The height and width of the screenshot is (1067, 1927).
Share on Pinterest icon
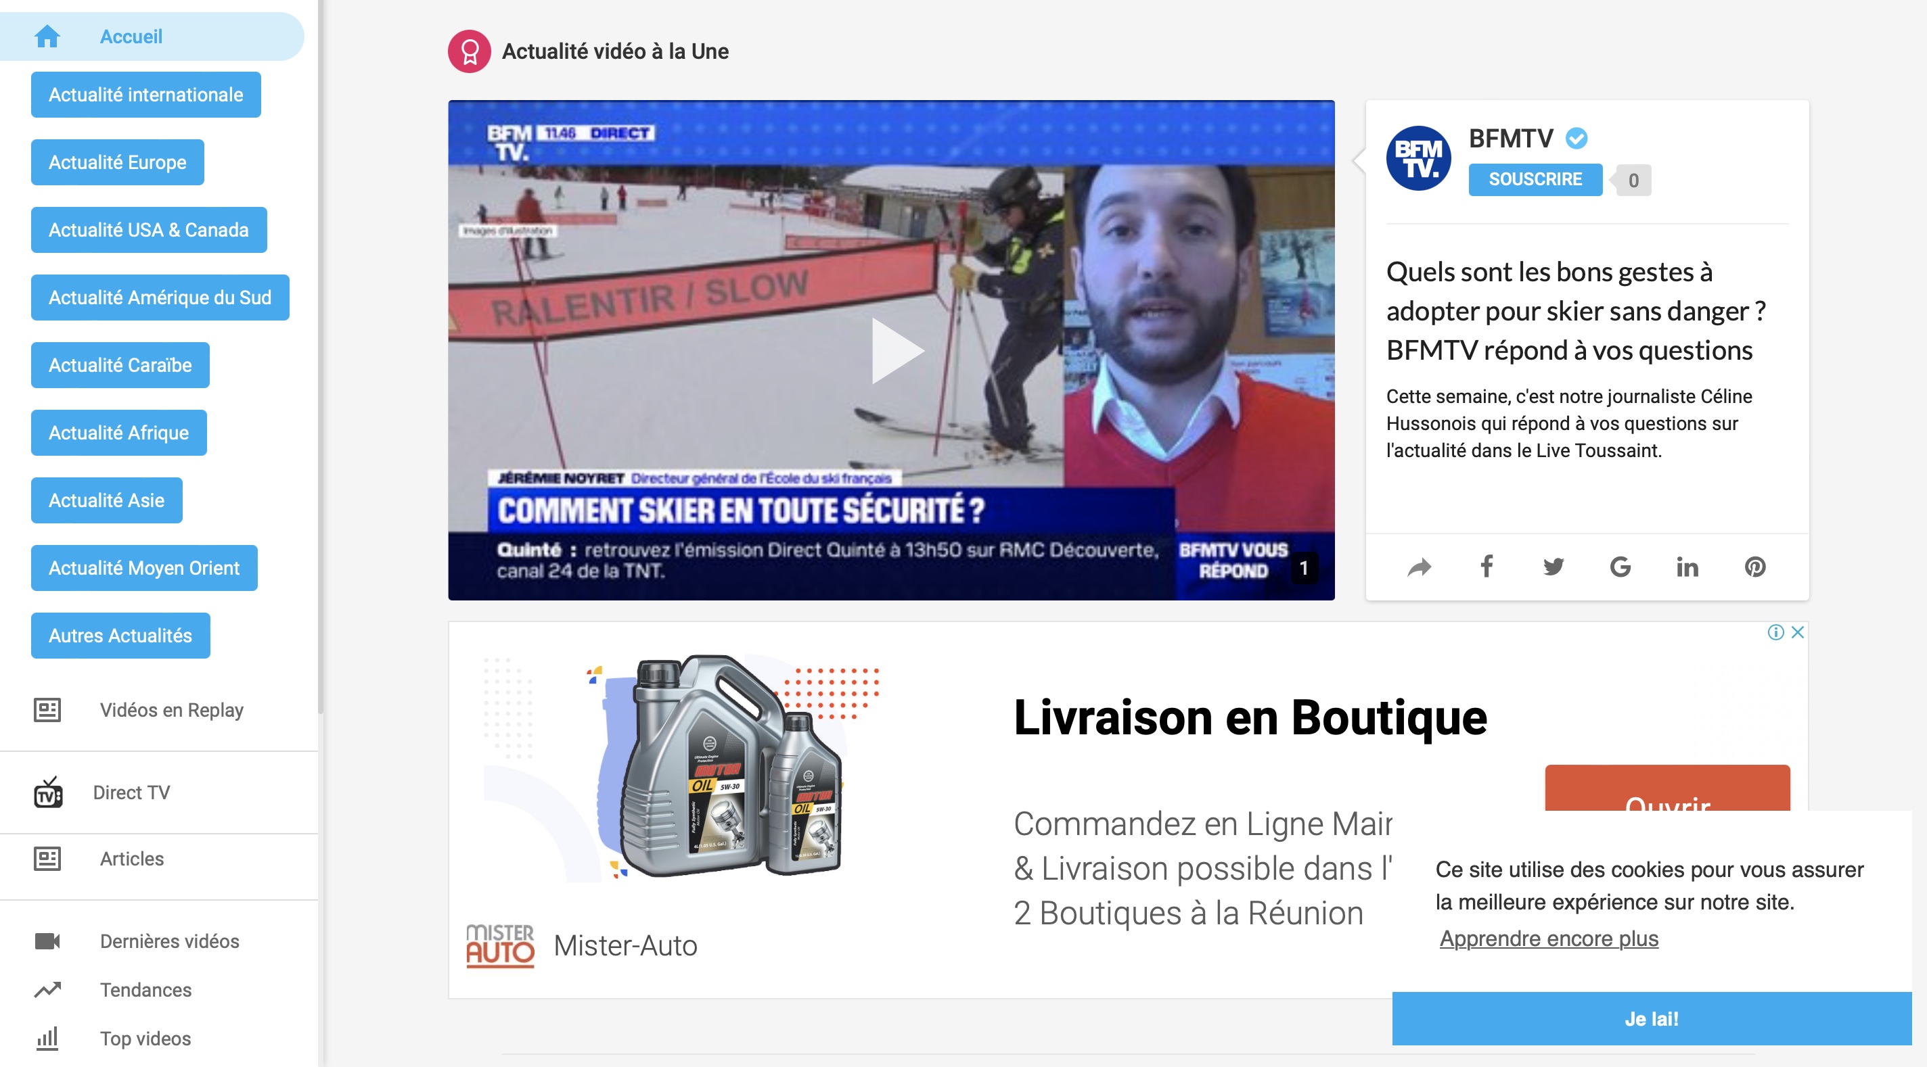(x=1755, y=567)
